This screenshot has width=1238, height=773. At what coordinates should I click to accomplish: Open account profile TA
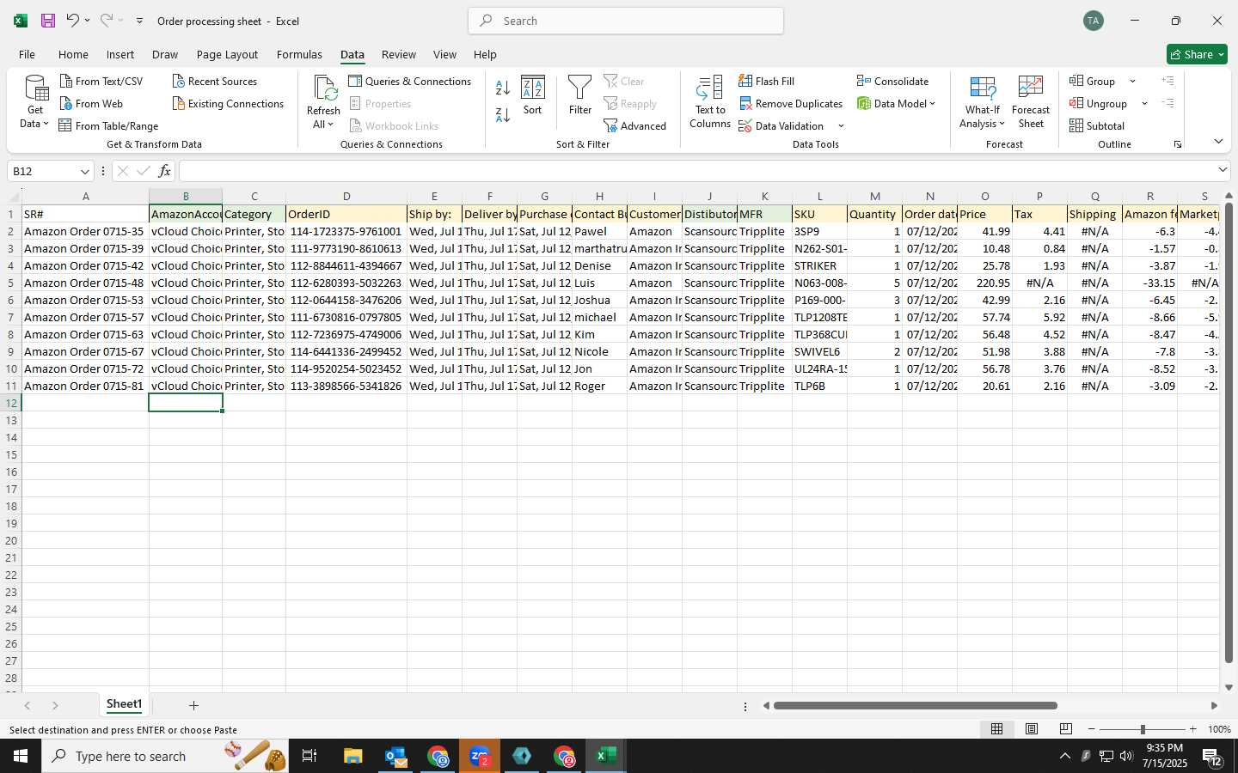tap(1094, 21)
